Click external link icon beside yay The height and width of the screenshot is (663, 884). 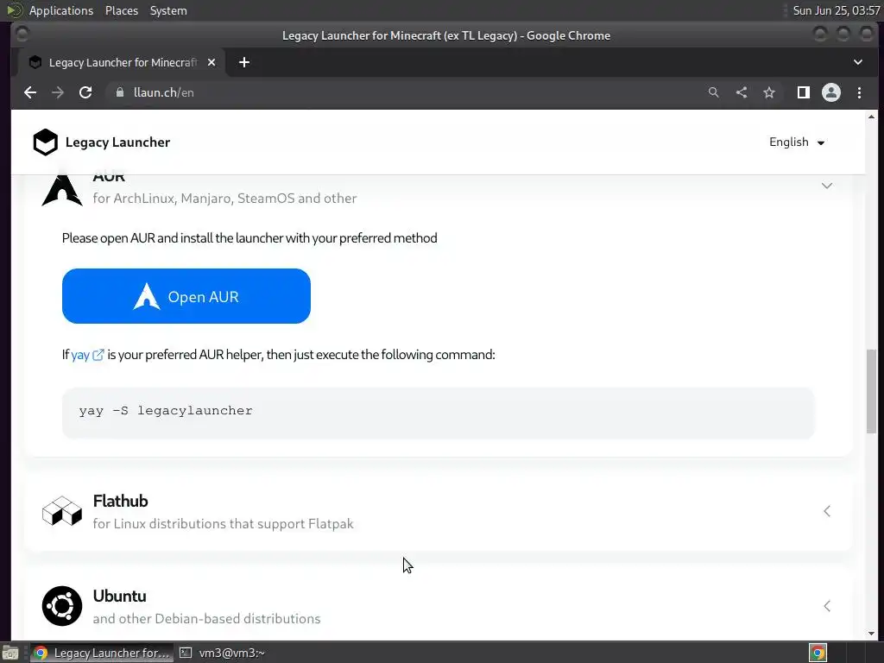click(x=98, y=355)
